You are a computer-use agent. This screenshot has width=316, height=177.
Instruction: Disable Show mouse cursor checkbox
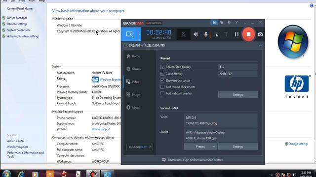tap(162, 80)
